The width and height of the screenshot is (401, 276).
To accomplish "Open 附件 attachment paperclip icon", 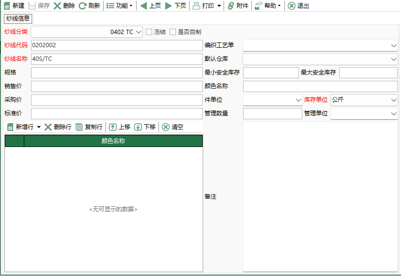I will point(231,6).
